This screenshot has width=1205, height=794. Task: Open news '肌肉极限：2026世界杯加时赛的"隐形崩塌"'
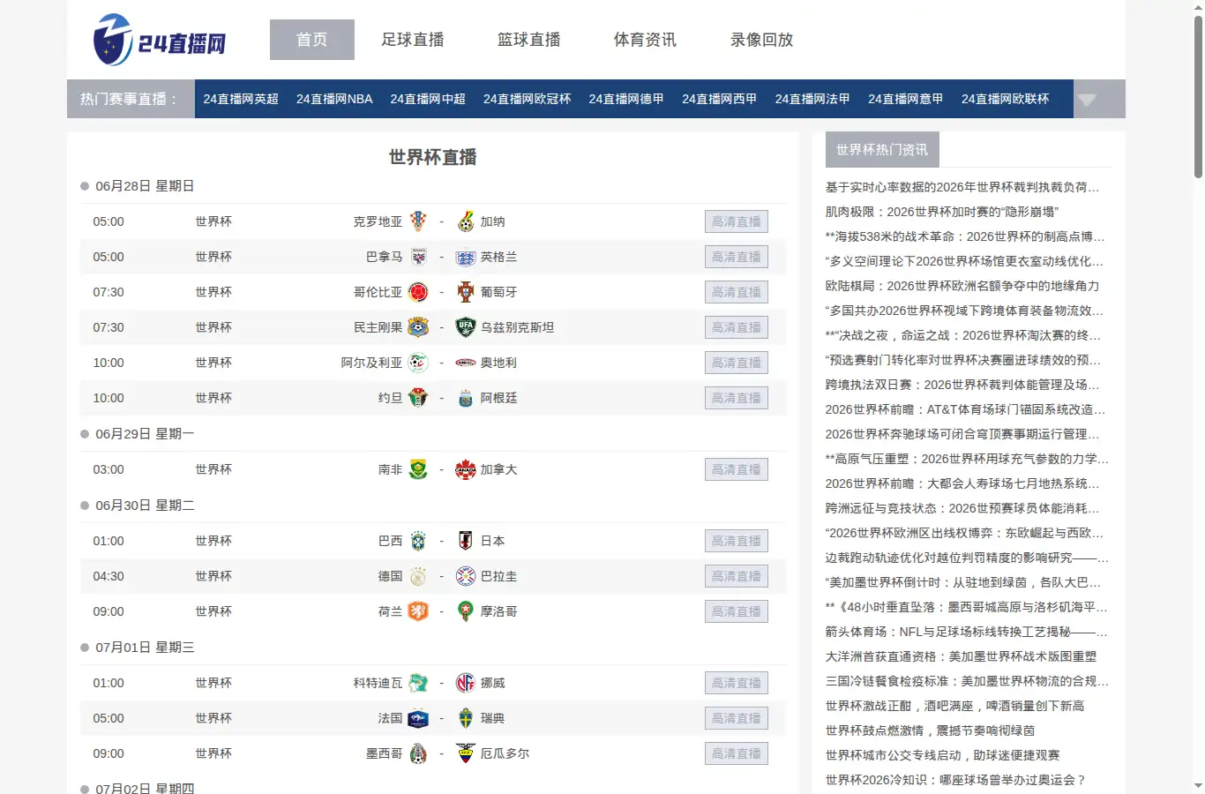(x=942, y=212)
